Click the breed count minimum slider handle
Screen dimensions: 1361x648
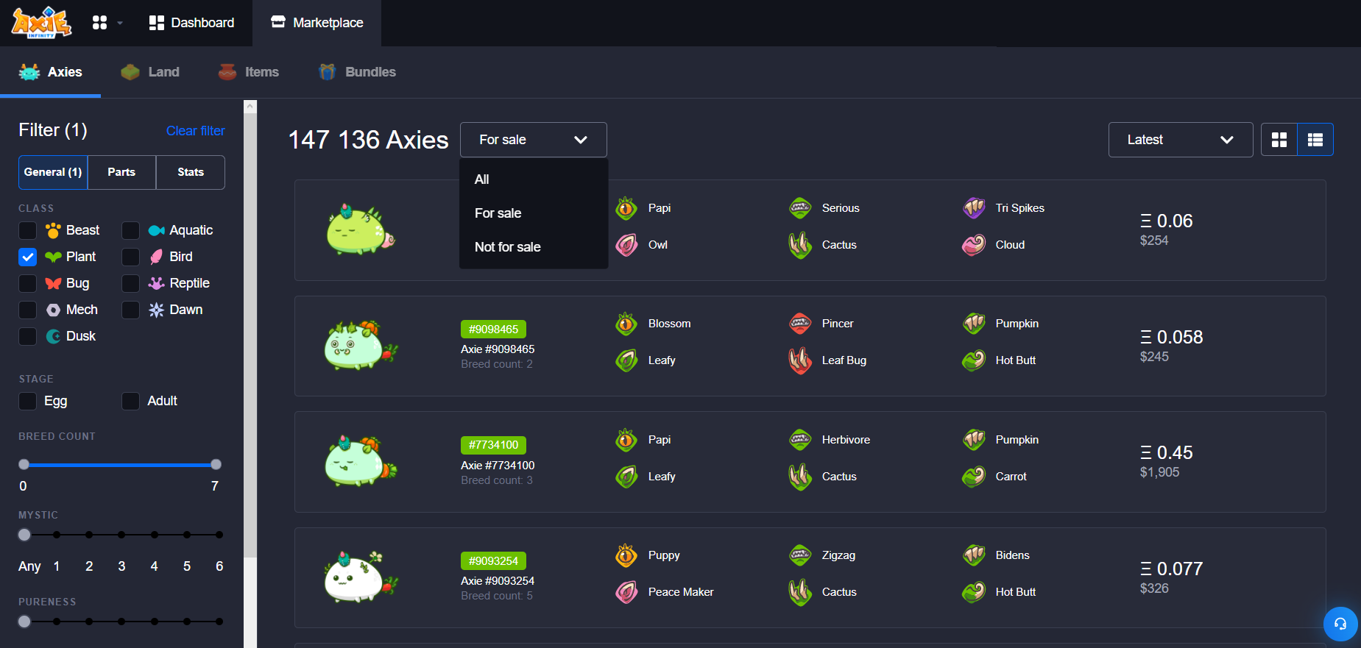(x=24, y=464)
